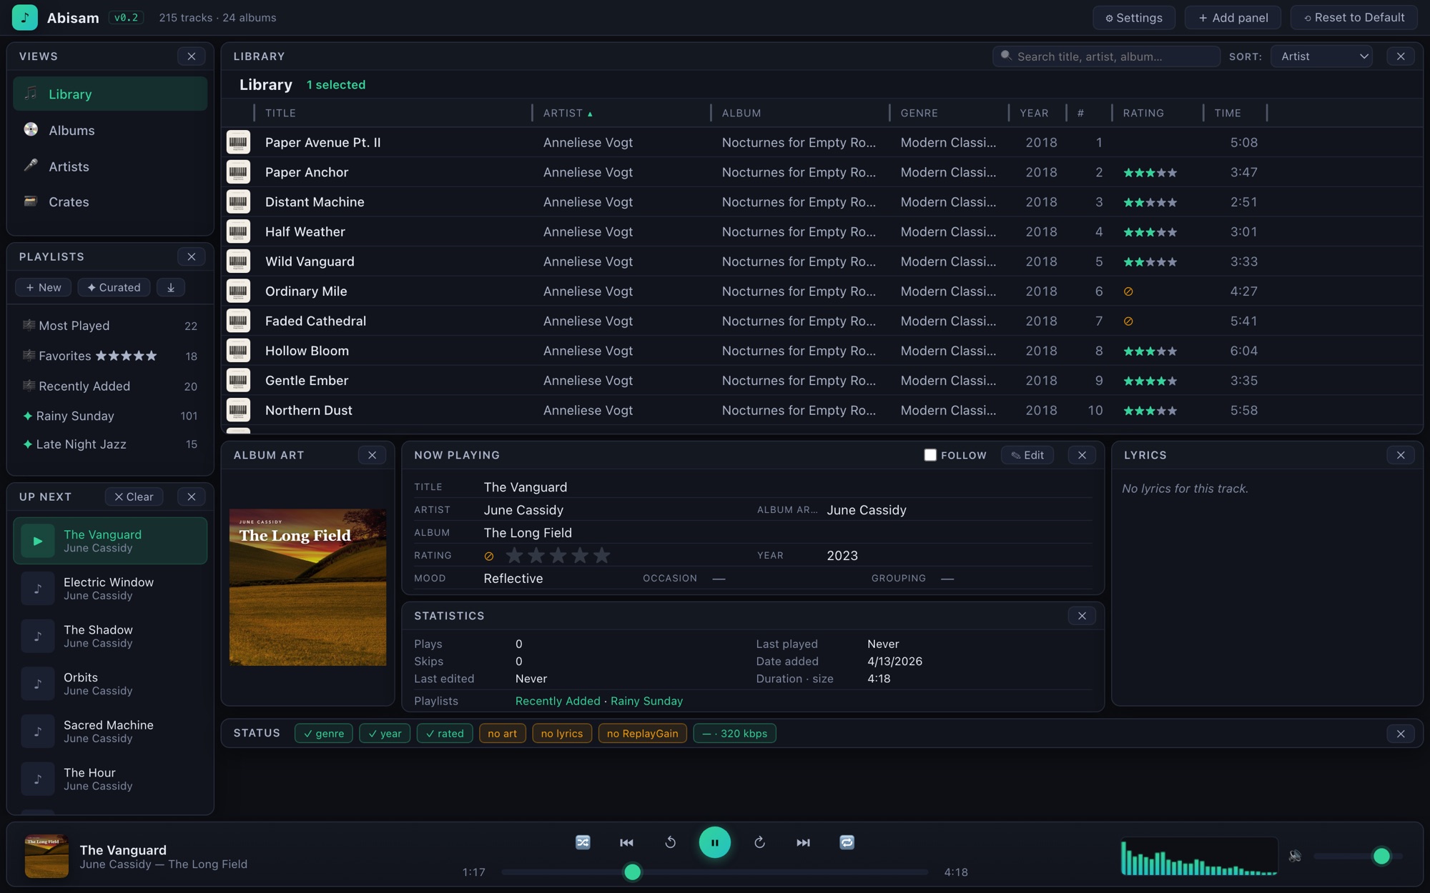Pause playback with the round button

pyautogui.click(x=714, y=842)
